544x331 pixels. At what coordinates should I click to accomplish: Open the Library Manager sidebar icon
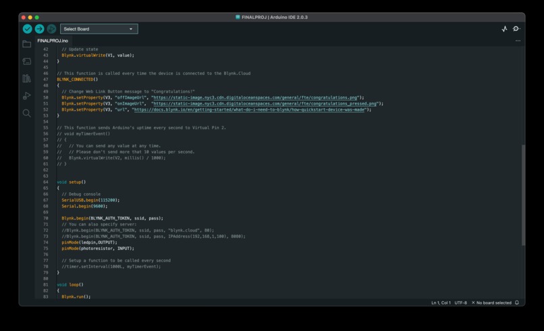coord(27,78)
